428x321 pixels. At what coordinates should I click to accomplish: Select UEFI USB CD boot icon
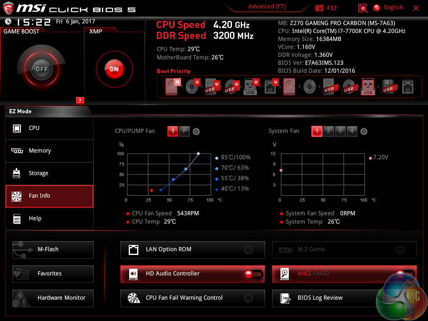coord(232,87)
